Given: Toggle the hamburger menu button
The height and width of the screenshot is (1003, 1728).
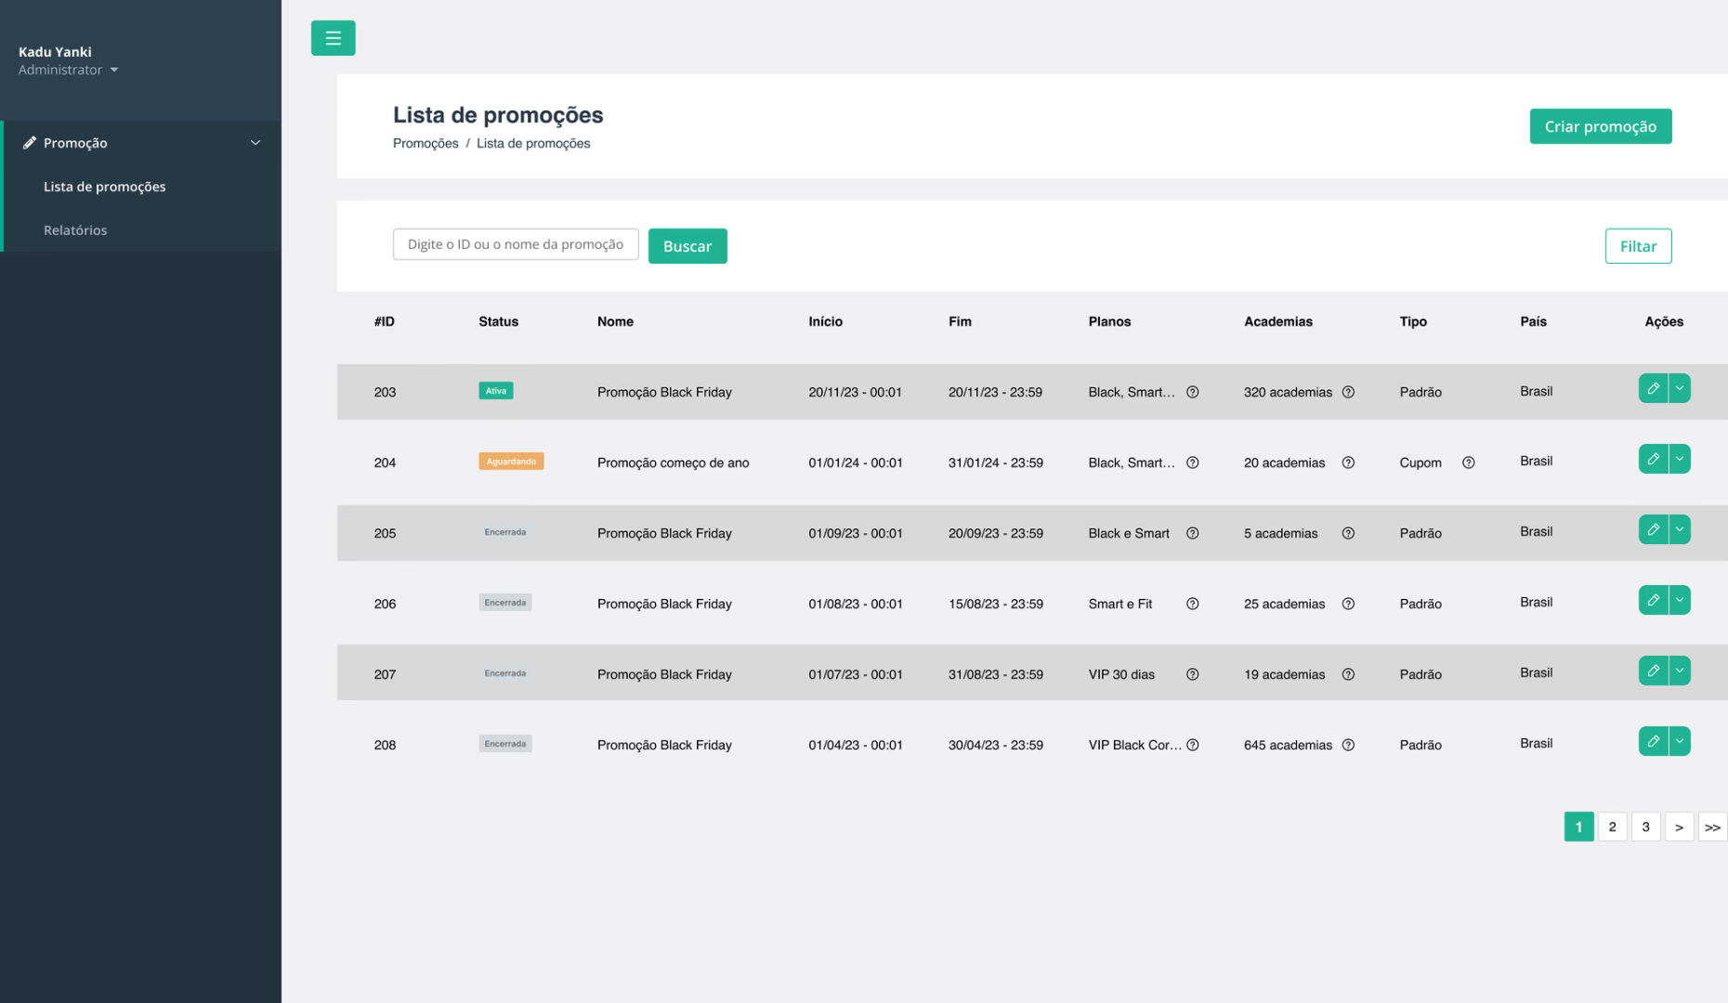Looking at the screenshot, I should coord(333,38).
